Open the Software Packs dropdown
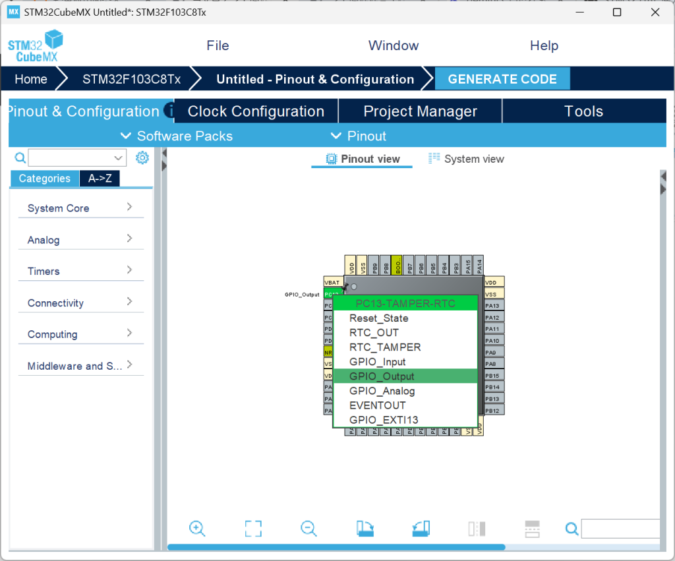The height and width of the screenshot is (561, 675). click(177, 136)
